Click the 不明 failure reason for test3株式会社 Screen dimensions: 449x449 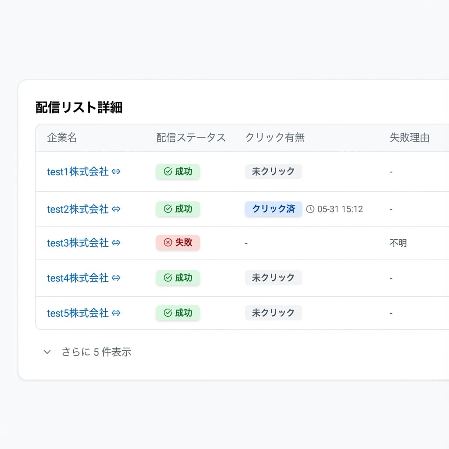pos(398,243)
